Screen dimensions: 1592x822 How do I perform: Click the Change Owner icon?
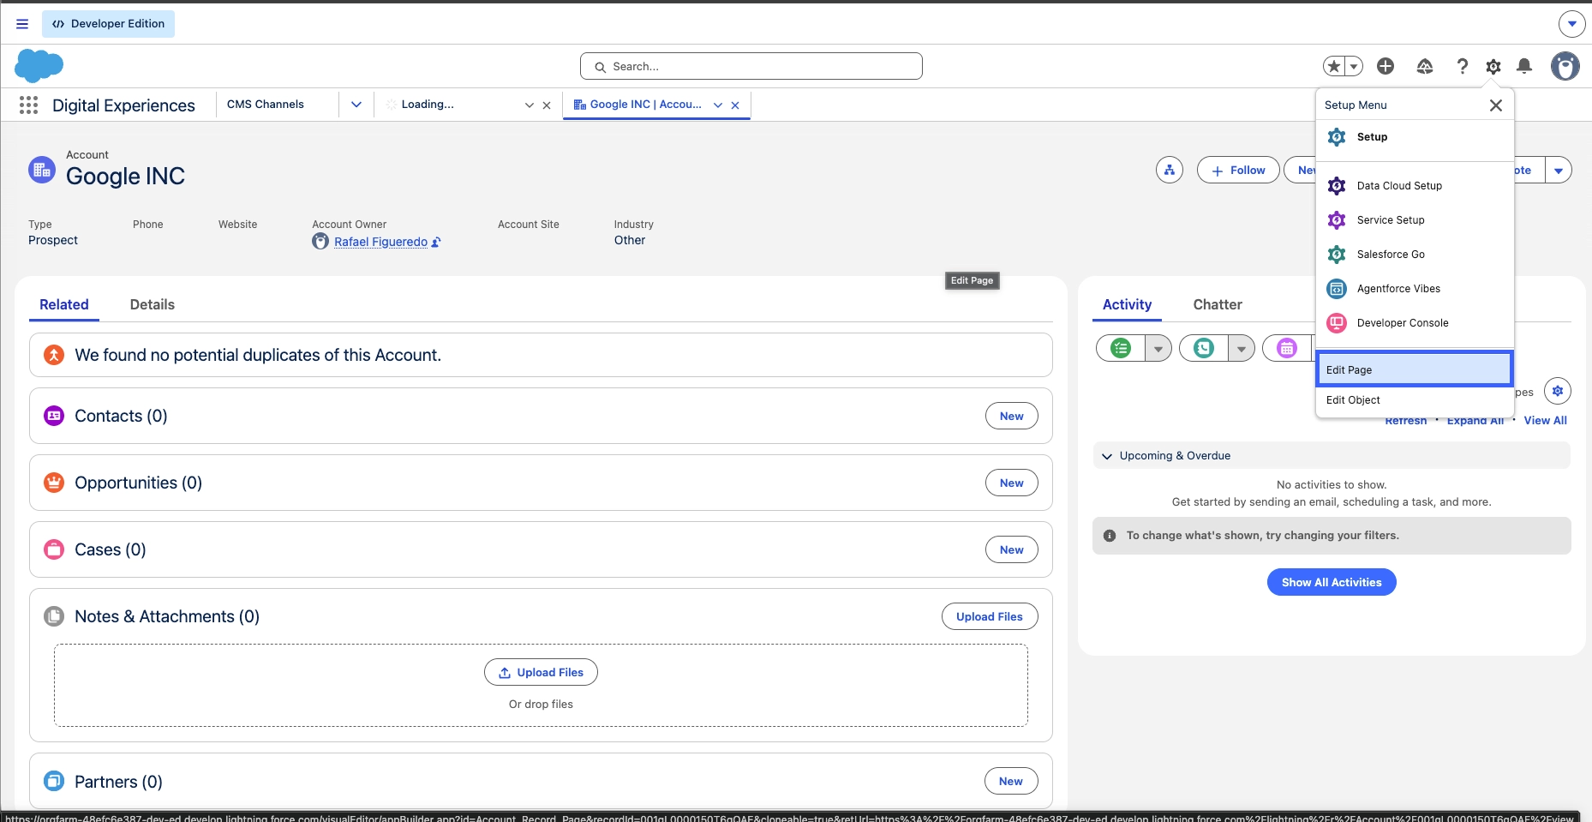[436, 242]
